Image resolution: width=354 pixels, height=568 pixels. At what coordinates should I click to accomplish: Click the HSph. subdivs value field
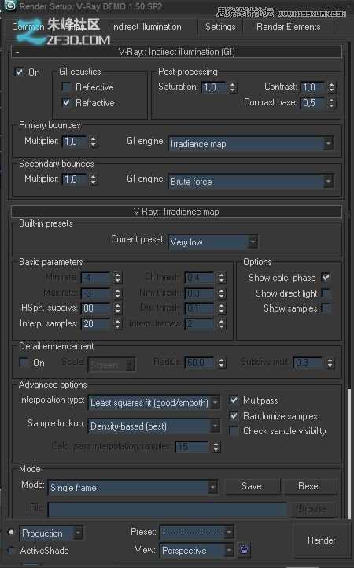point(97,308)
